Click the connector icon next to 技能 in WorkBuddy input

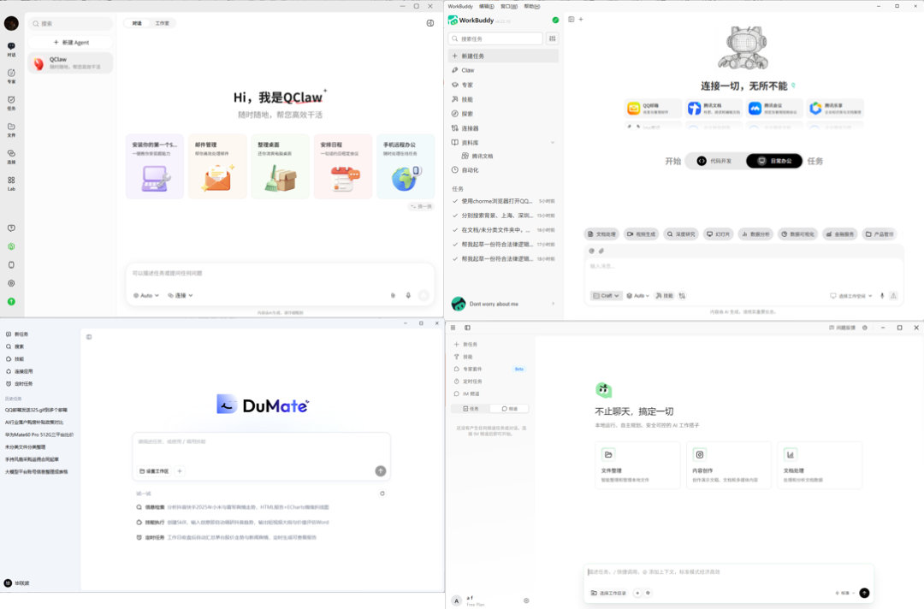click(x=682, y=296)
